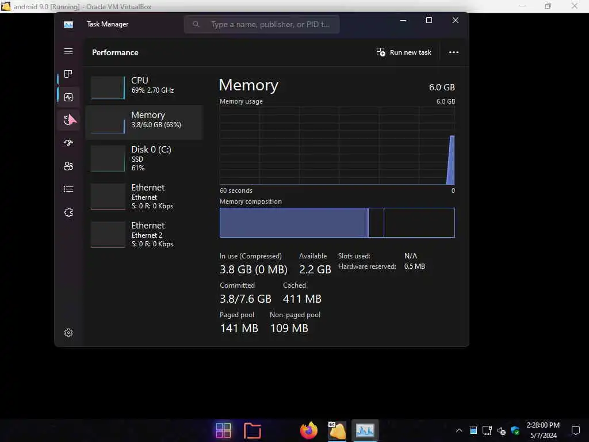Open the yellow folder app with 64 badge in taskbar
Screen dimensions: 589x442
(x=337, y=430)
